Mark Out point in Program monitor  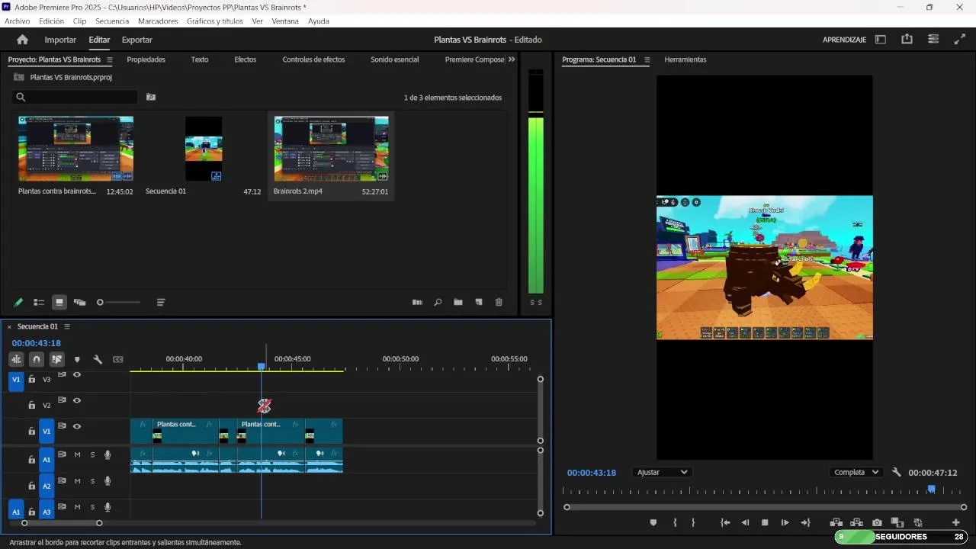693,523
